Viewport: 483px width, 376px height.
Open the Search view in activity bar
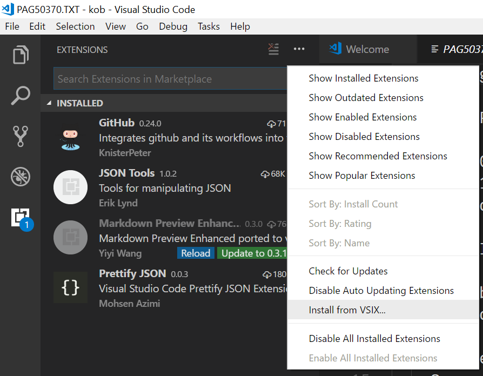21,96
